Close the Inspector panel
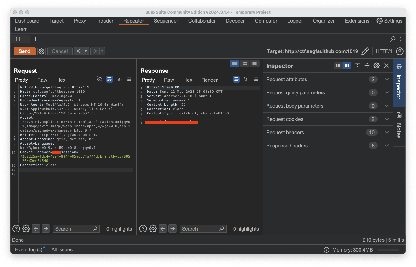416x267 pixels. pos(386,66)
